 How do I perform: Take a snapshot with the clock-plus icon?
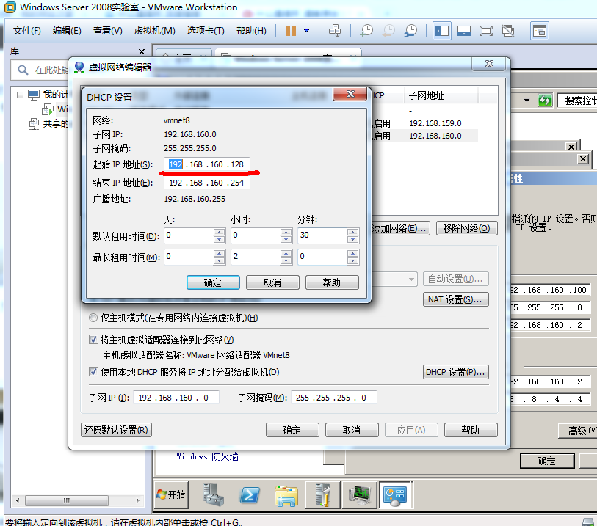click(366, 31)
